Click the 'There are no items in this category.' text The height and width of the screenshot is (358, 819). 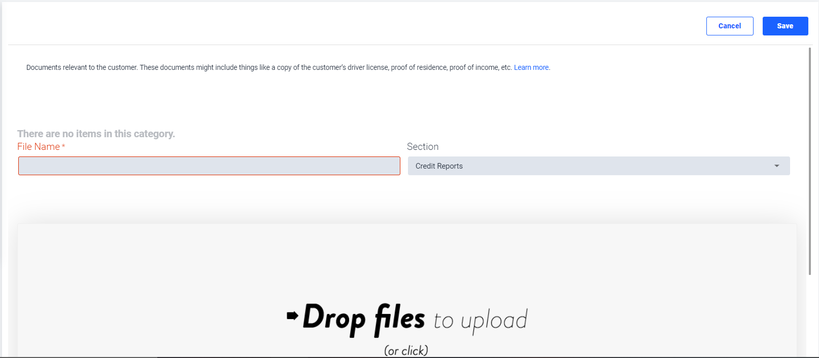(x=96, y=134)
